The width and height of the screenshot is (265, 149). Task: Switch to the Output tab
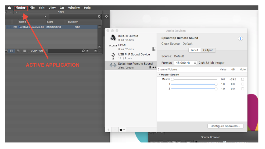(x=208, y=50)
